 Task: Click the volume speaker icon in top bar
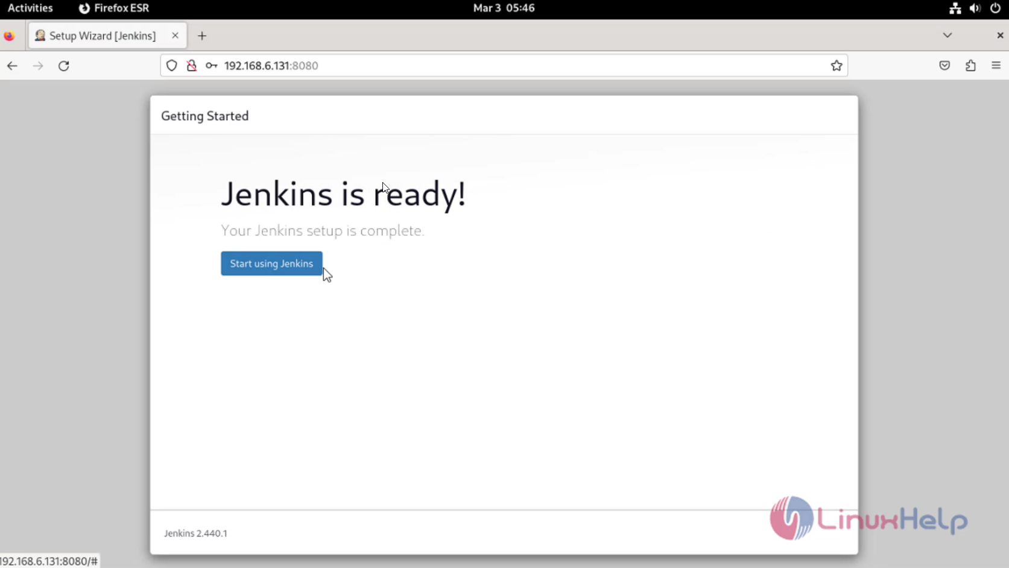[975, 8]
